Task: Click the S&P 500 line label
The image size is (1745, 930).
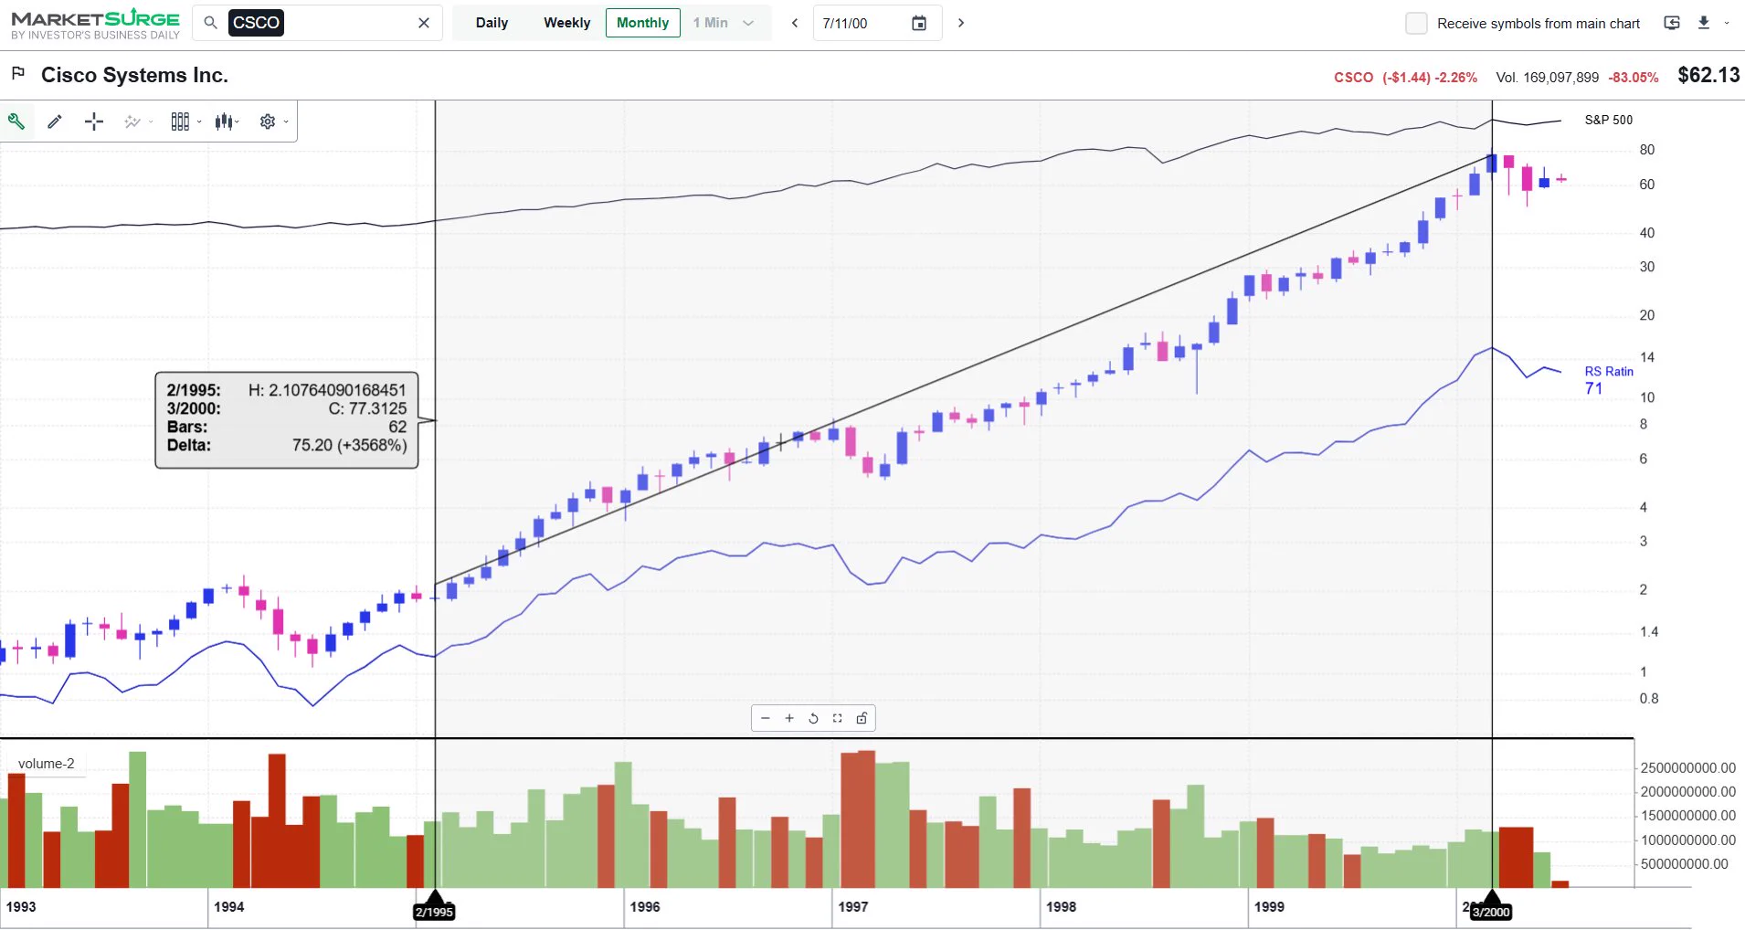Action: [x=1608, y=120]
